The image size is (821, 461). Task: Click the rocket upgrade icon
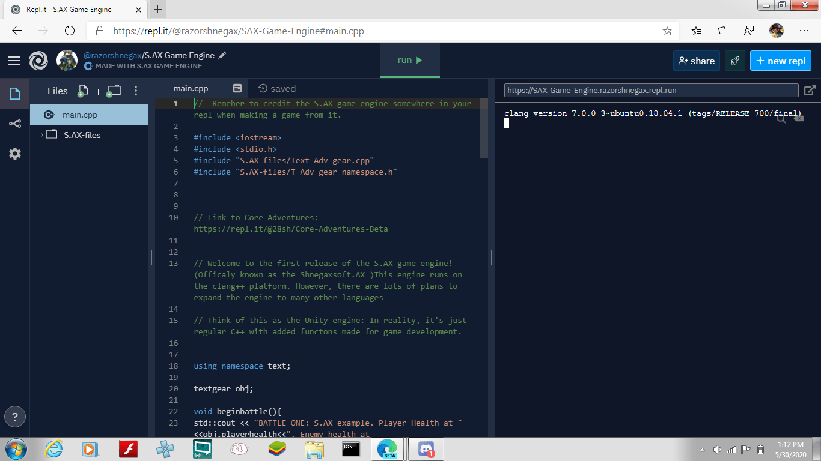734,61
